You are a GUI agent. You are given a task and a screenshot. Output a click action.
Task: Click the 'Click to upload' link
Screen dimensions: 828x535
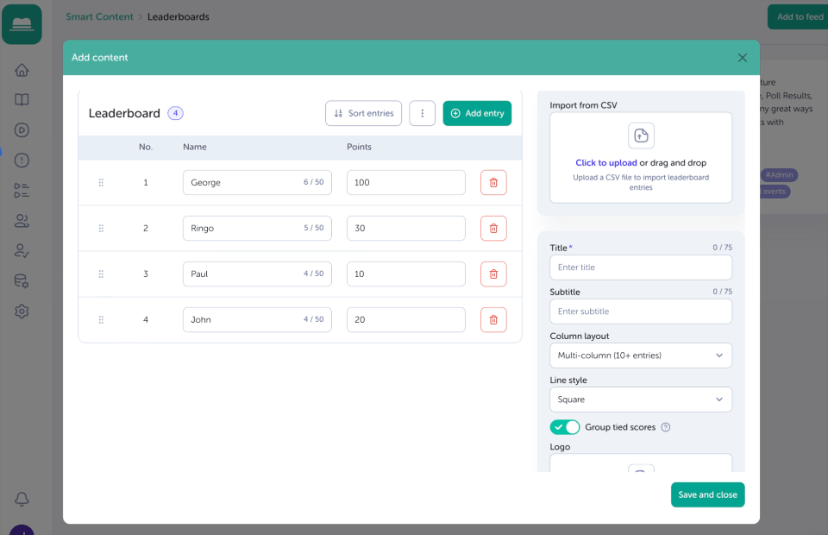(x=605, y=163)
